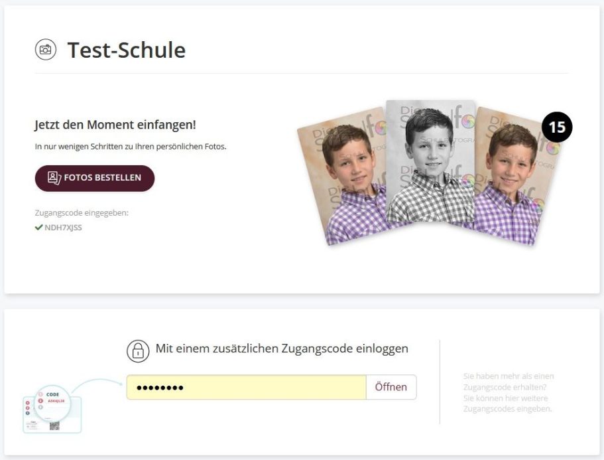Click the camera icon beside Test-Schule
The height and width of the screenshot is (460, 604).
[x=45, y=50]
